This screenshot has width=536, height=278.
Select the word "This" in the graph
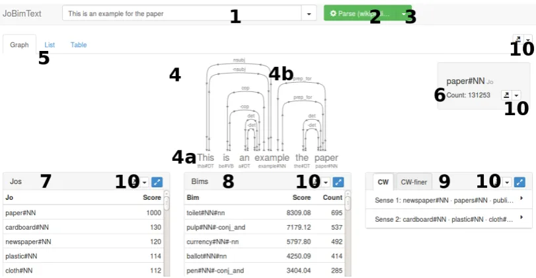point(206,158)
